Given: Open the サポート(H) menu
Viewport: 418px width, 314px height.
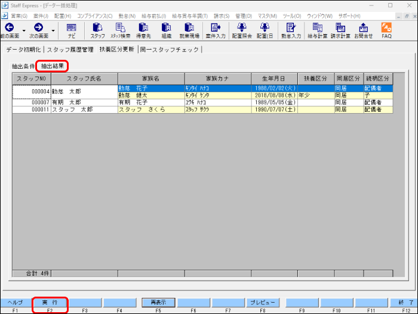Looking at the screenshot, I should 349,16.
